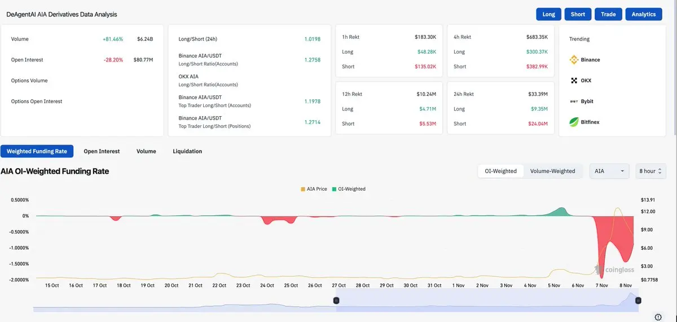Click the AIA OI-Weighted Funding Rate heading
Viewport: 677px width, 322px height.
(55, 171)
